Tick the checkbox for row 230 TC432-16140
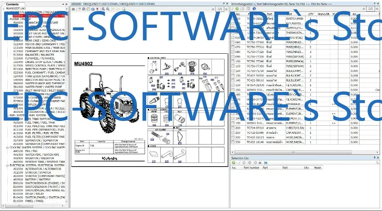 233,142
